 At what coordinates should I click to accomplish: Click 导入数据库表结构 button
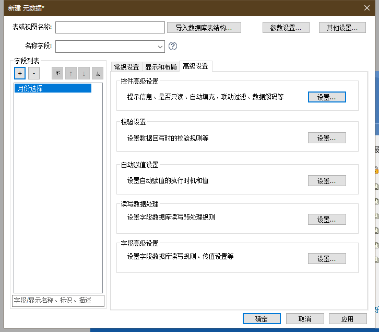coord(204,28)
